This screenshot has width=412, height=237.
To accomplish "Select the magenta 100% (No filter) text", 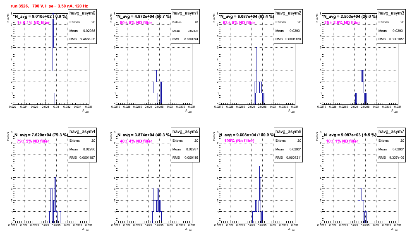I will click(240, 140).
